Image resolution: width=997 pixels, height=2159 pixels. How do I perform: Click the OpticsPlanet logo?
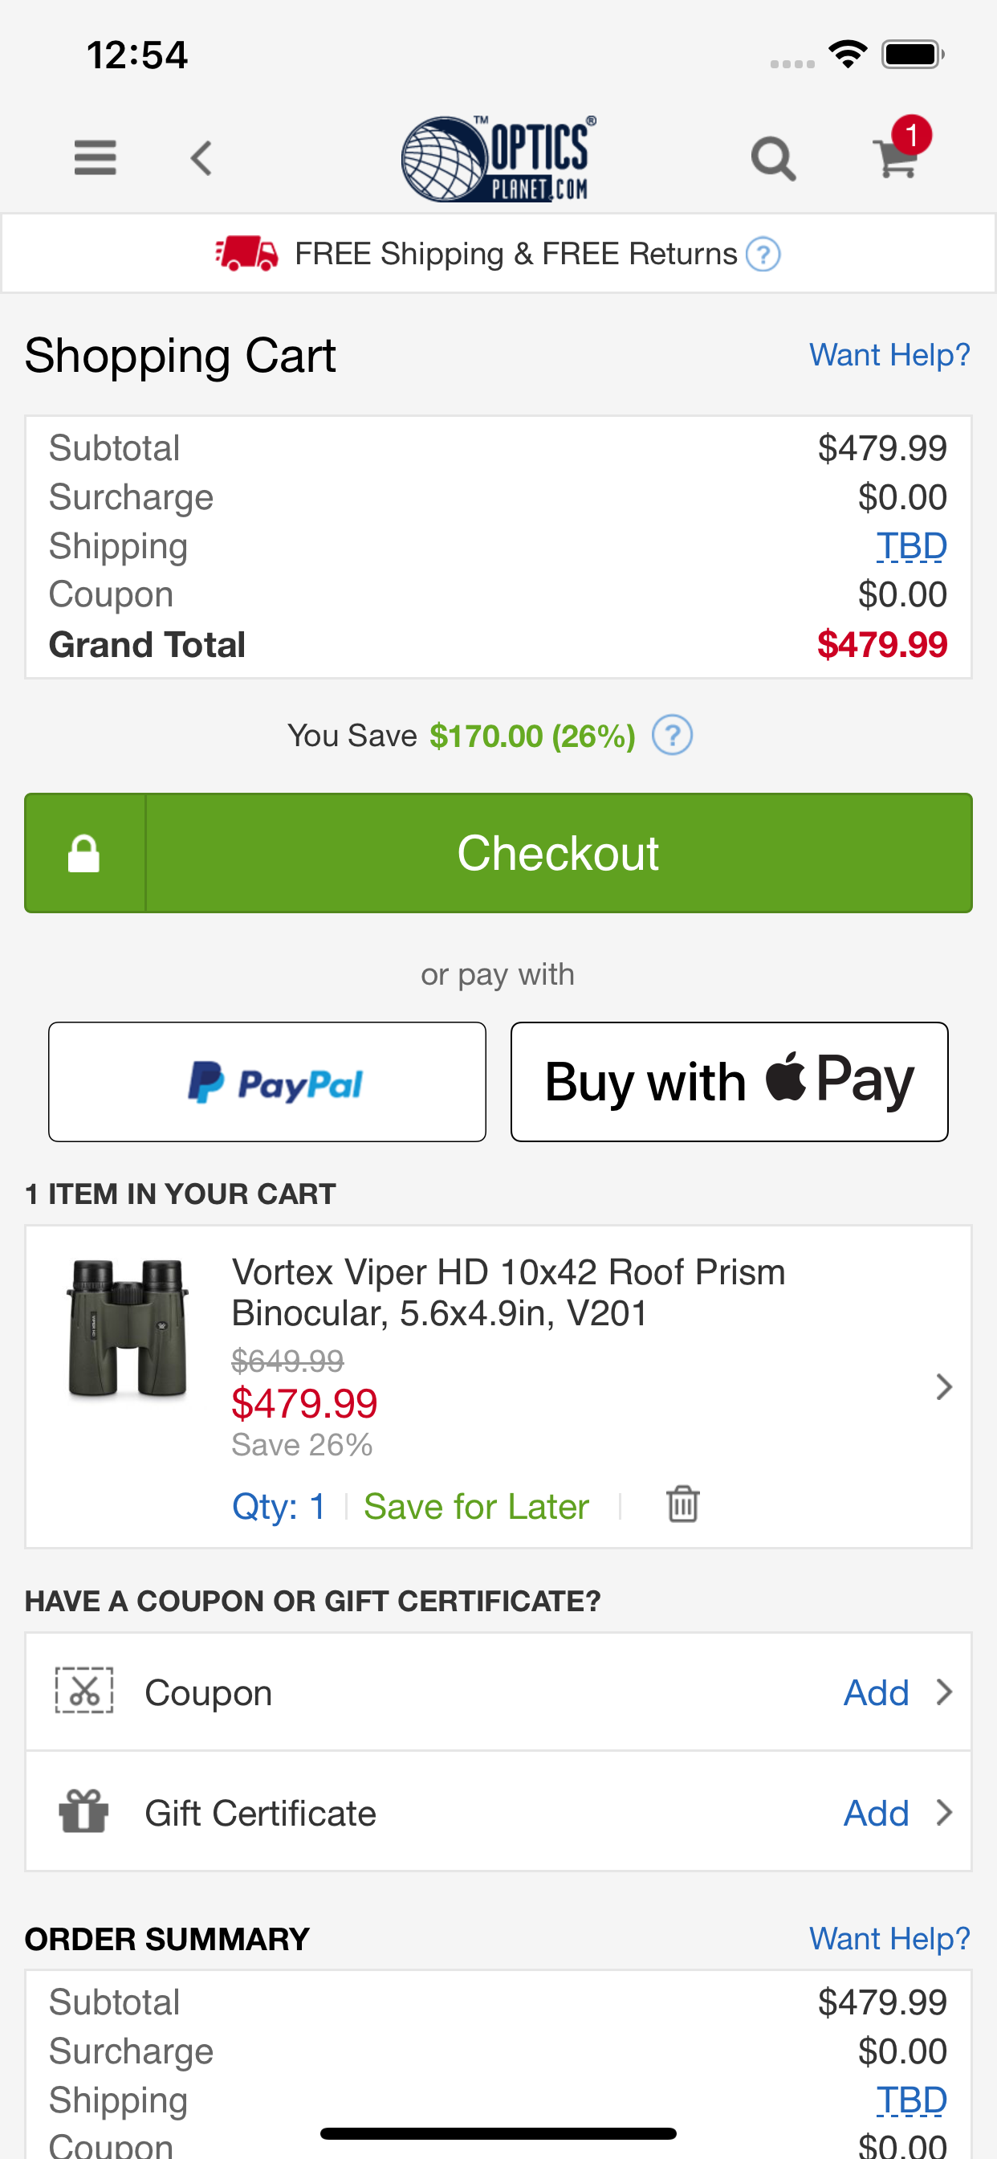point(498,158)
